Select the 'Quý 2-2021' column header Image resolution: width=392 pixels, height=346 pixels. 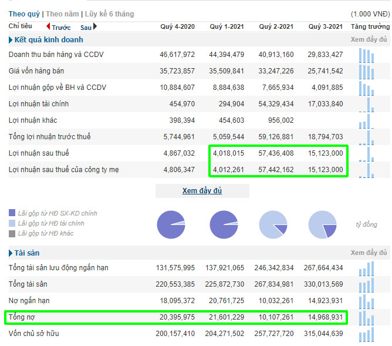(276, 26)
